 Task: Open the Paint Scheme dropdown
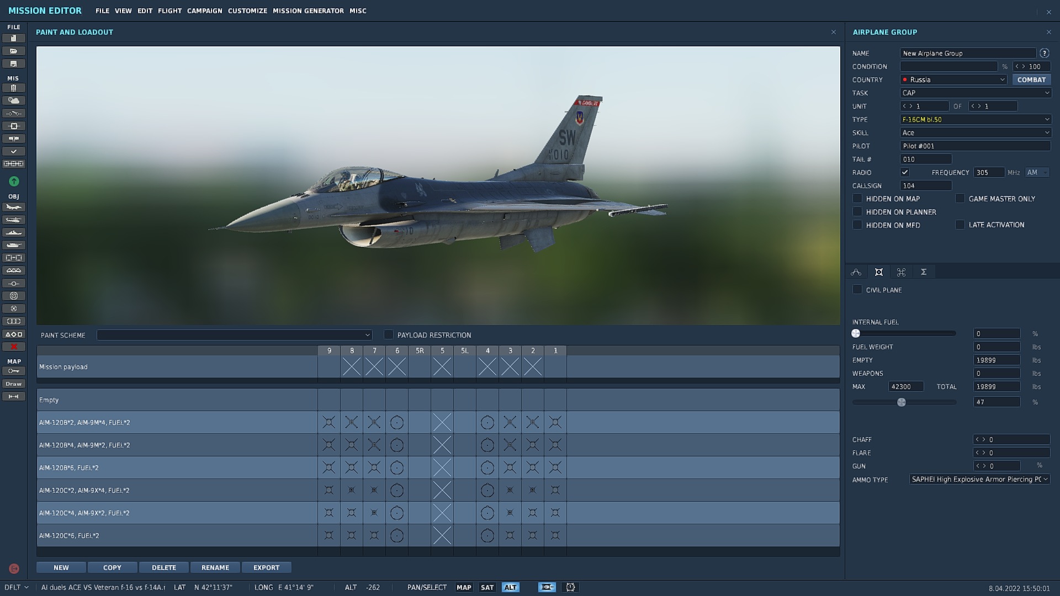234,335
